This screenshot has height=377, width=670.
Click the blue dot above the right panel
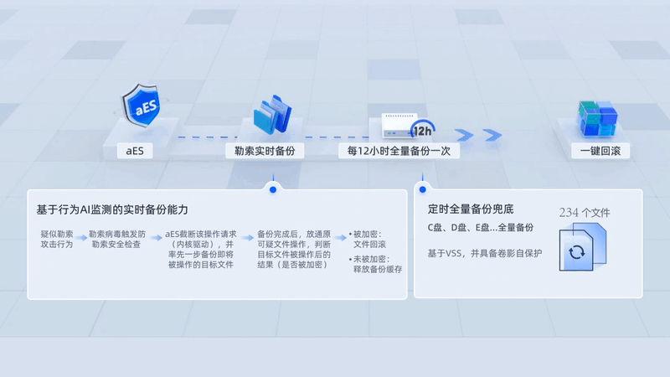[423, 189]
